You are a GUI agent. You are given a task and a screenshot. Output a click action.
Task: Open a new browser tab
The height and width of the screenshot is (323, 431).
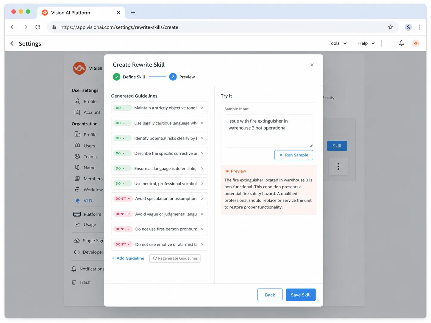click(x=133, y=12)
